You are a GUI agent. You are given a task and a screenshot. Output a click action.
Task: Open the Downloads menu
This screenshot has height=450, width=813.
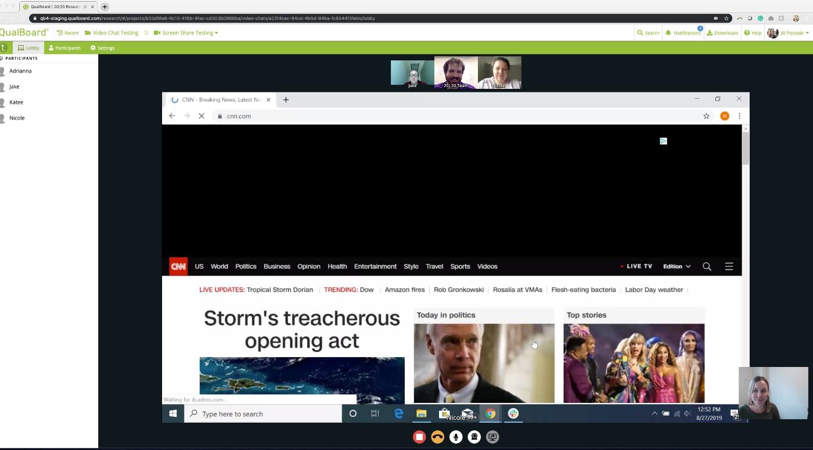coord(722,33)
